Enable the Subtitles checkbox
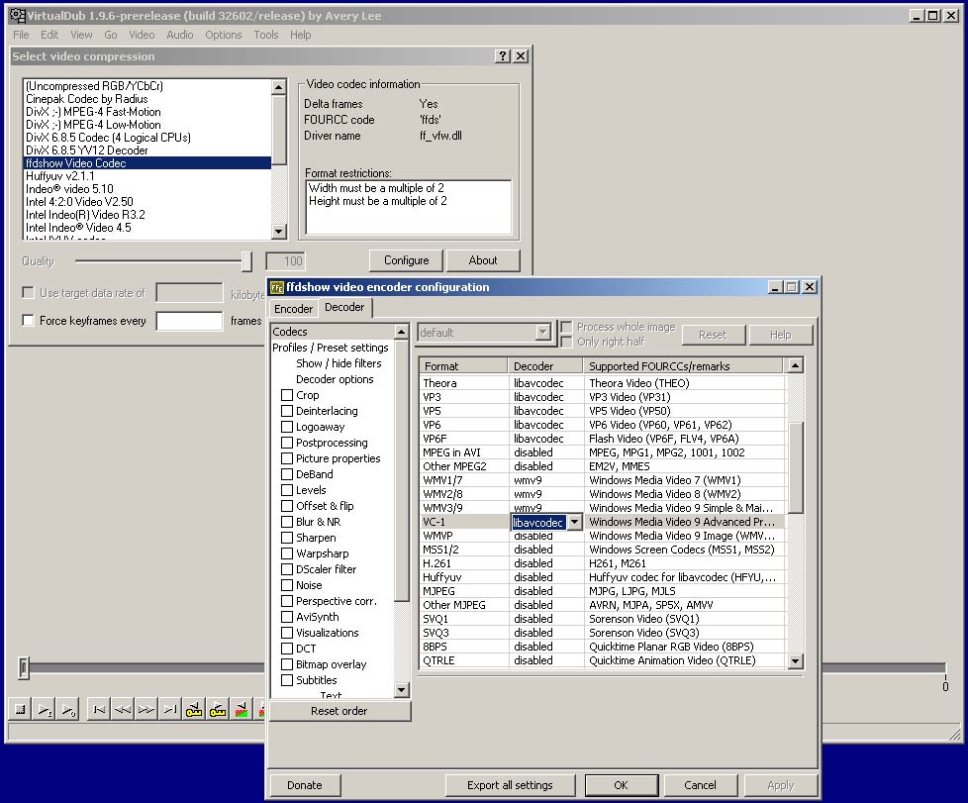The height and width of the screenshot is (803, 968). click(x=287, y=680)
